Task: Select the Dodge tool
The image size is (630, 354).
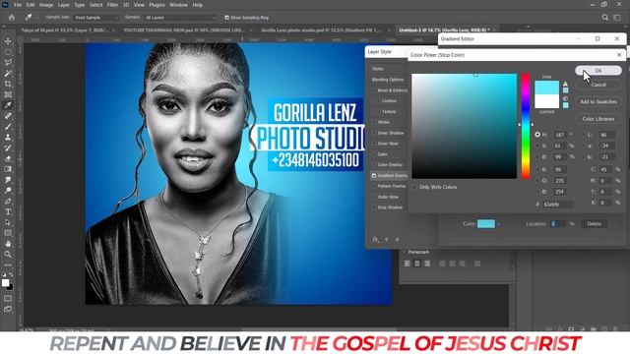Action: [x=8, y=190]
